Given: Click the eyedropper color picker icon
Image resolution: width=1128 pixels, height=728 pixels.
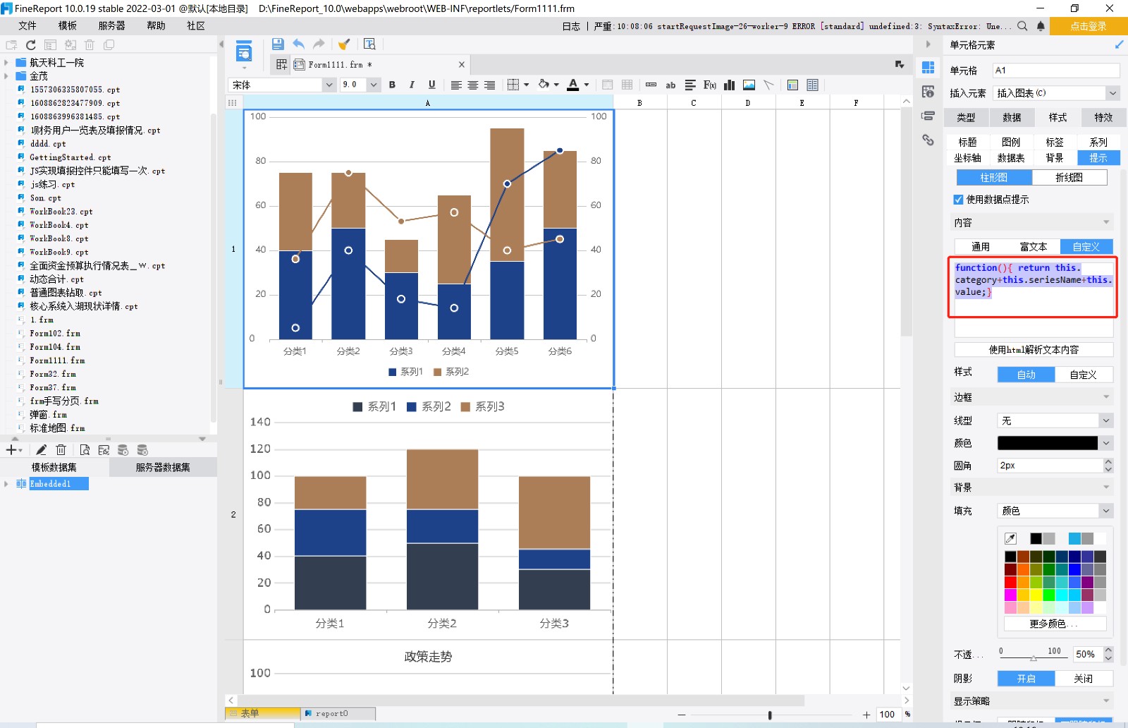Looking at the screenshot, I should pyautogui.click(x=1011, y=539).
